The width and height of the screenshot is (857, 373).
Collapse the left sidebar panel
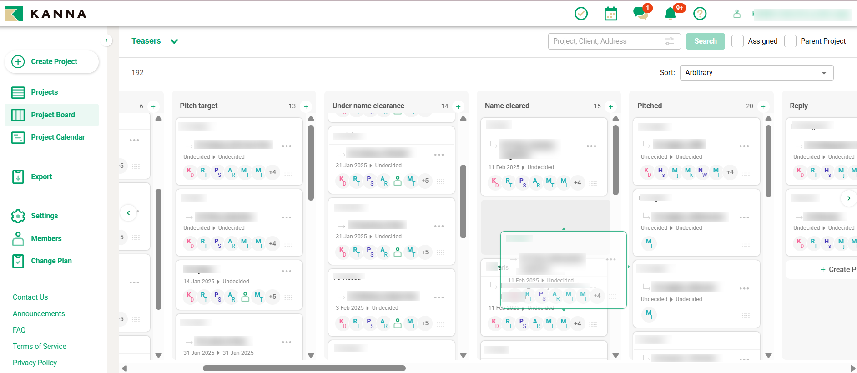click(106, 40)
